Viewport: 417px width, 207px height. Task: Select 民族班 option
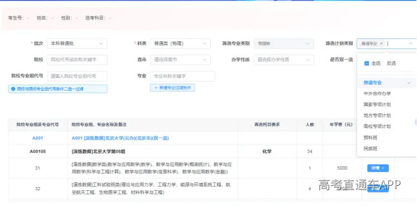pyautogui.click(x=387, y=148)
